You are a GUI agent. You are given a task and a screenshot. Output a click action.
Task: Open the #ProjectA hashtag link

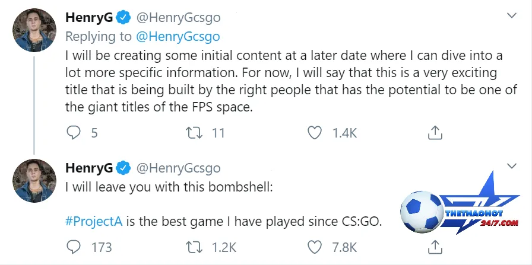click(94, 222)
